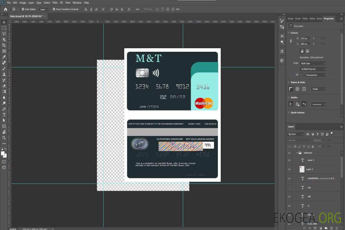Open the Edit Toolbar three-dots button
The image size is (345, 230).
[4, 143]
